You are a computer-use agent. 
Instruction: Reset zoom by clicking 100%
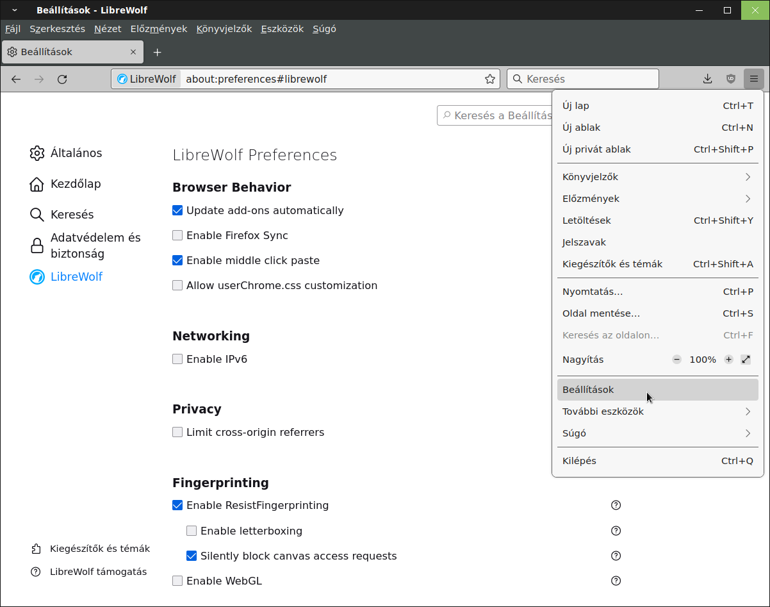point(703,360)
